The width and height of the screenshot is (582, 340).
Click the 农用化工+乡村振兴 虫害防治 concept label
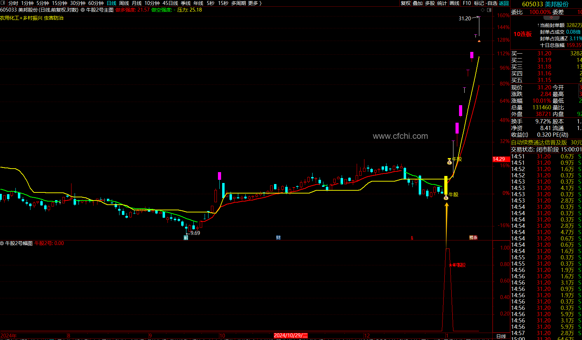(x=32, y=18)
